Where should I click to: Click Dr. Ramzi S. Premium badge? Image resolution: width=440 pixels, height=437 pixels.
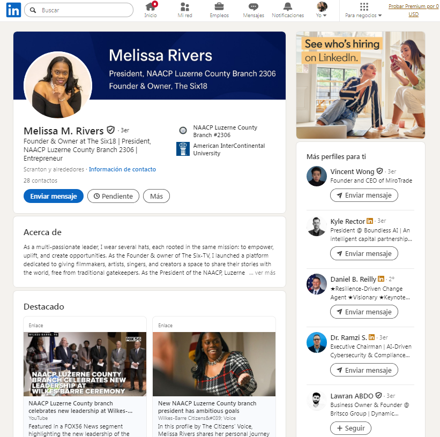(x=371, y=337)
